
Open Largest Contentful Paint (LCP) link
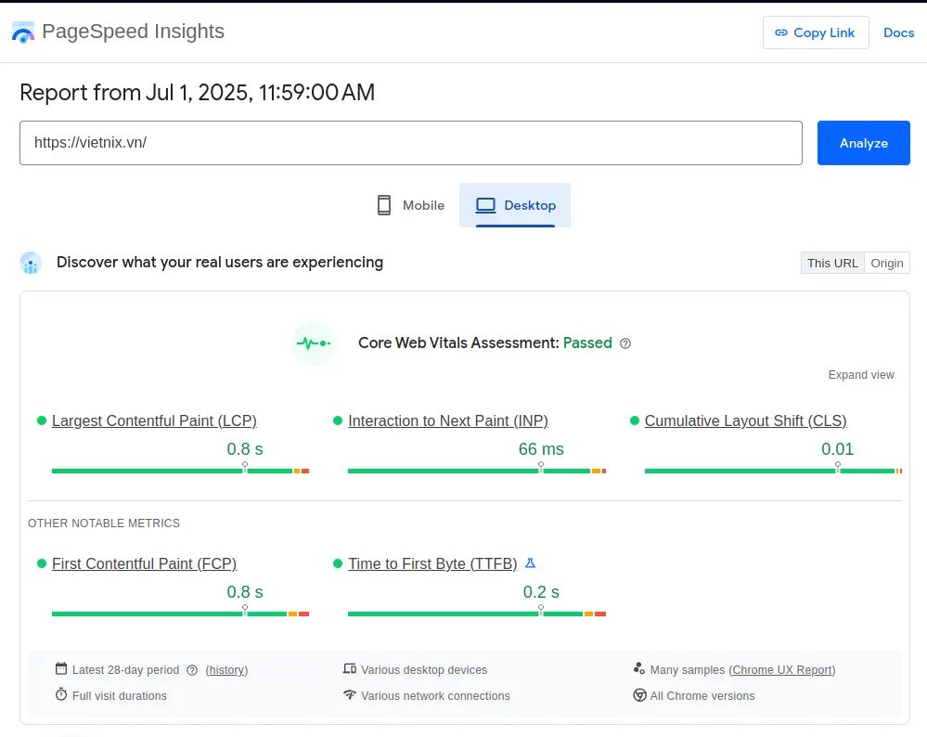point(154,420)
